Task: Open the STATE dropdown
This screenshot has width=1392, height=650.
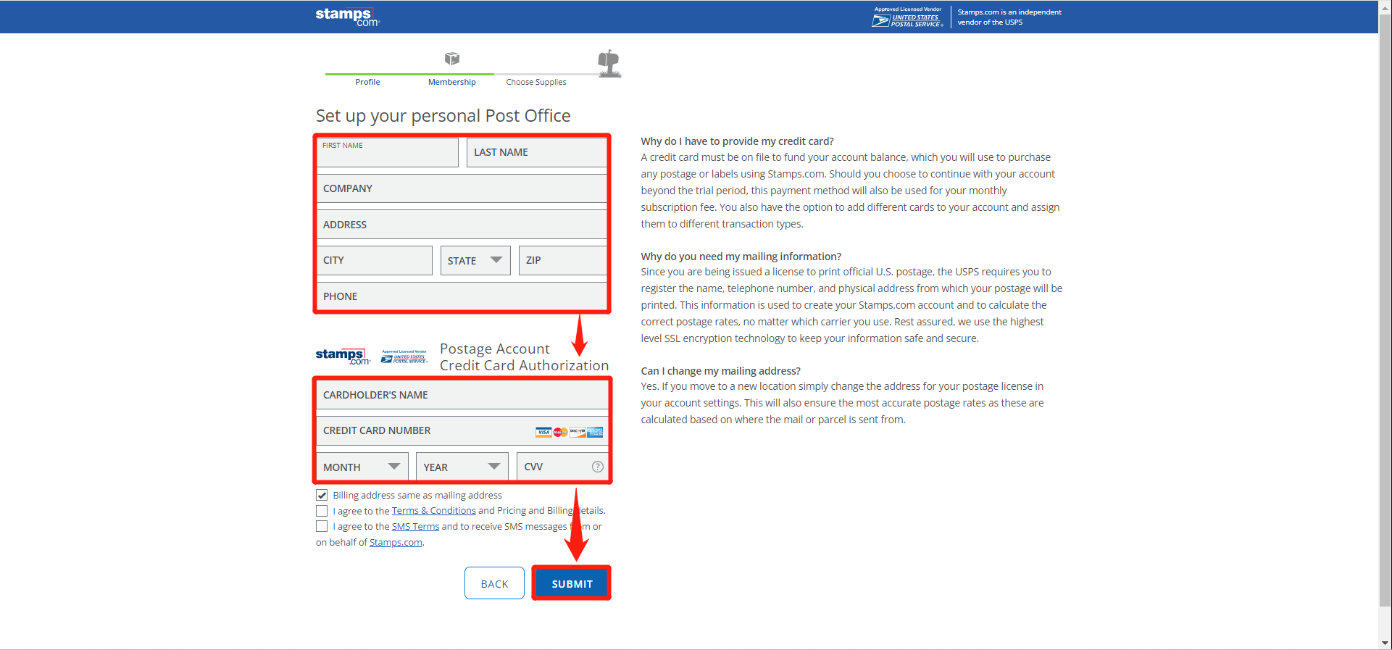Action: click(475, 261)
